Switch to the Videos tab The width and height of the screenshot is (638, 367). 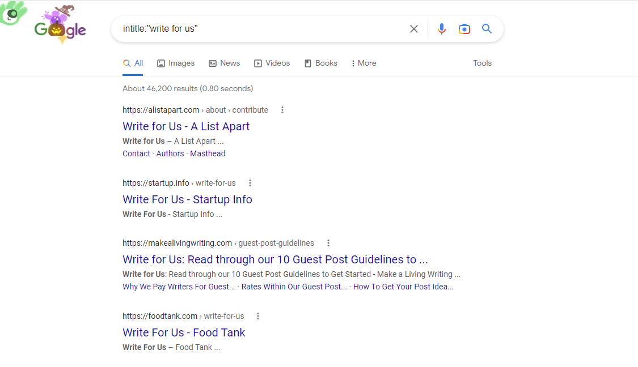coord(272,63)
